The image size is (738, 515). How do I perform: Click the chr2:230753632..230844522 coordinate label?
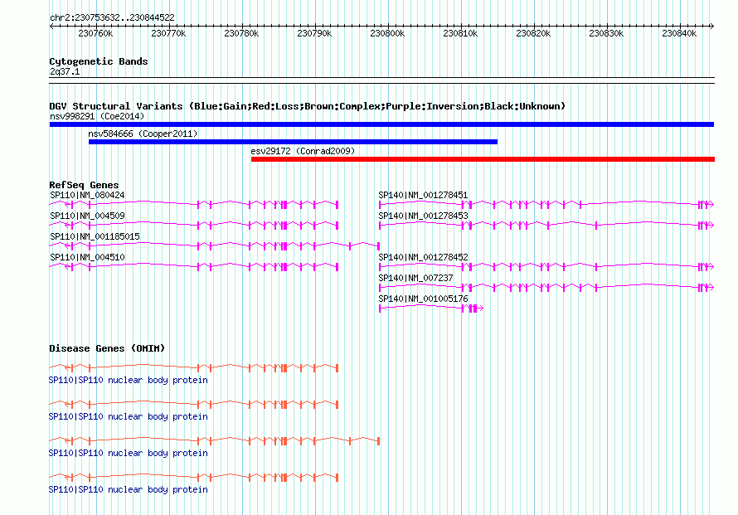tap(112, 17)
